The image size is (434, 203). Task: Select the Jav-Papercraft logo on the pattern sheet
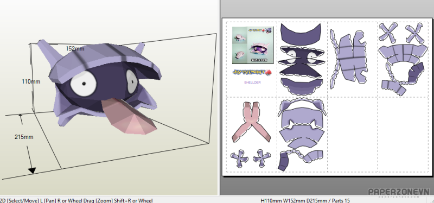pos(252,72)
